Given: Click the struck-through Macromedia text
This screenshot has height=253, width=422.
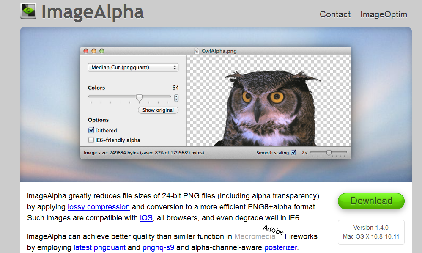Looking at the screenshot, I should 255,236.
